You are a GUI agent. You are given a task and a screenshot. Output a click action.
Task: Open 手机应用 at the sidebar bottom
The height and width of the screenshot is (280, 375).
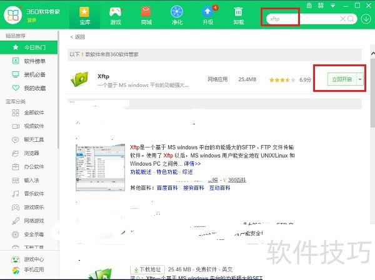(x=27, y=270)
